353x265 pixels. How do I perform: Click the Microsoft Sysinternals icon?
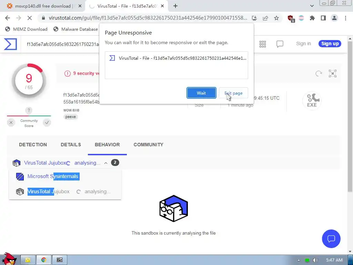coord(20,176)
